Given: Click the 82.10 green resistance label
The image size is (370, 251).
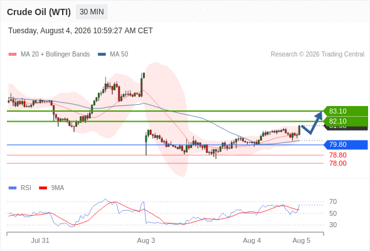Looking at the screenshot, I should tap(346, 121).
